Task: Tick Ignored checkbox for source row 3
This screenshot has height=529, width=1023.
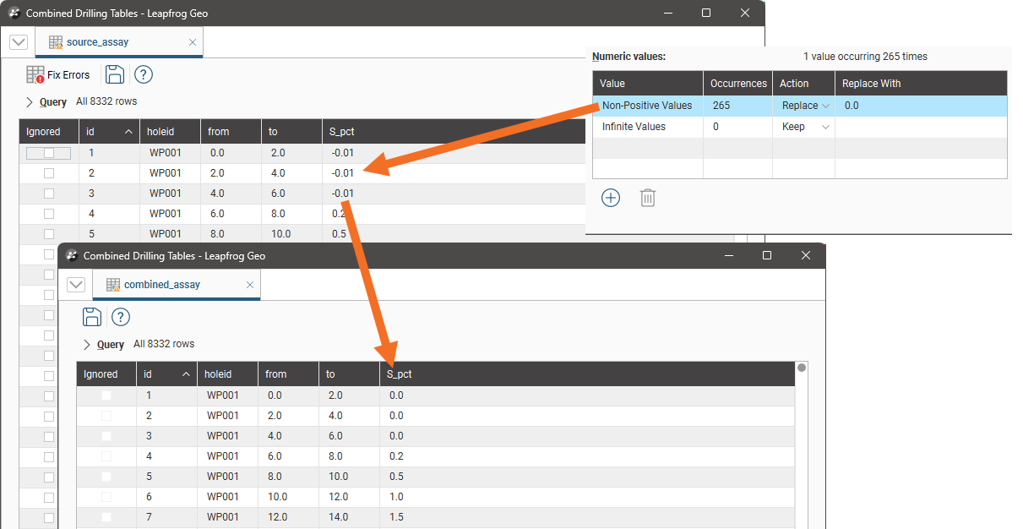Action: (49, 194)
